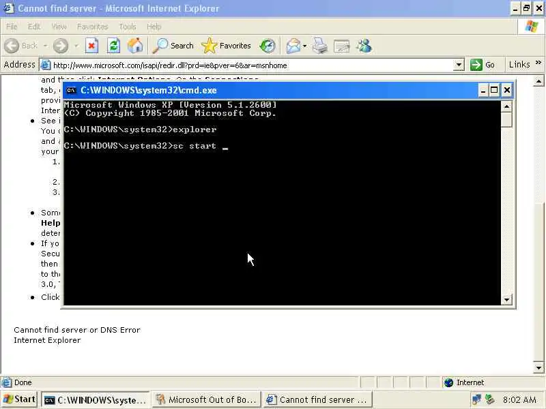Click the Mail envelope icon
This screenshot has width=546, height=409.
pyautogui.click(x=293, y=46)
